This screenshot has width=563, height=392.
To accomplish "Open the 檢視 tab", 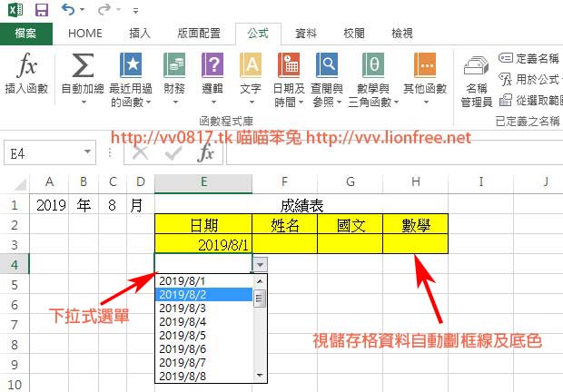I will (x=402, y=34).
